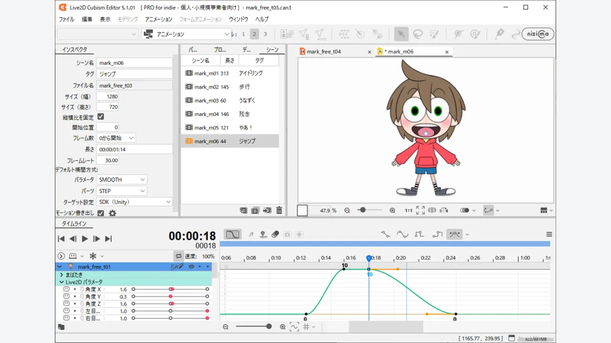Add a new scene with the first film icon

tap(243, 210)
